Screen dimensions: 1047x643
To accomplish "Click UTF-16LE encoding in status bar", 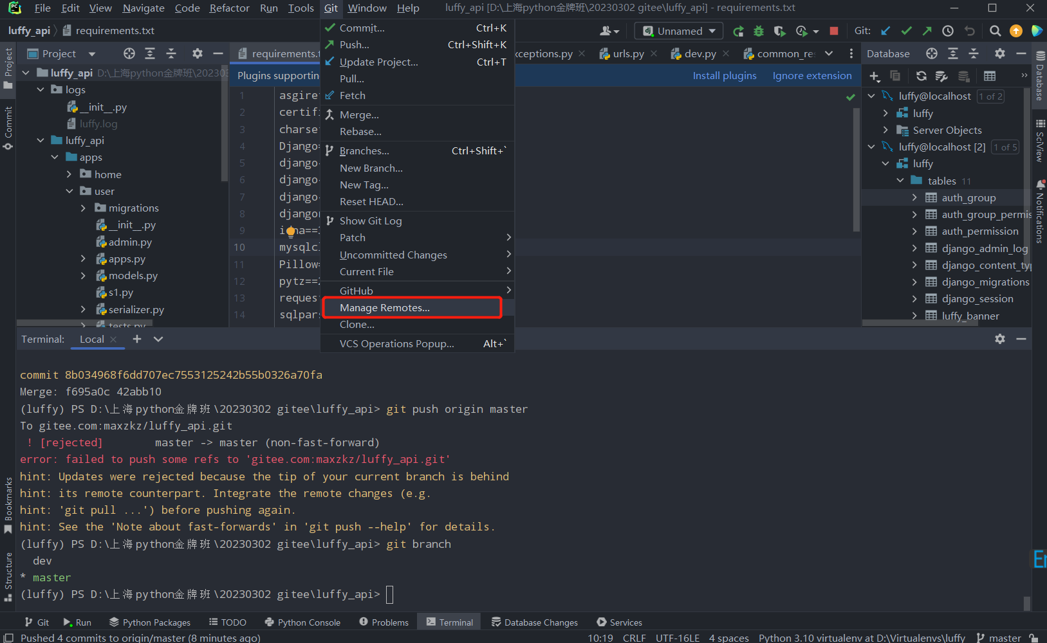I will [x=677, y=638].
